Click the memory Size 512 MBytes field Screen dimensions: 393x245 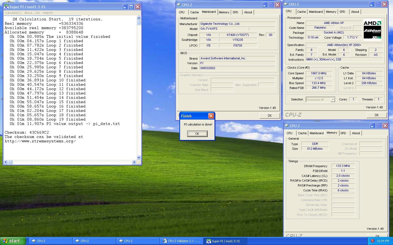point(315,149)
